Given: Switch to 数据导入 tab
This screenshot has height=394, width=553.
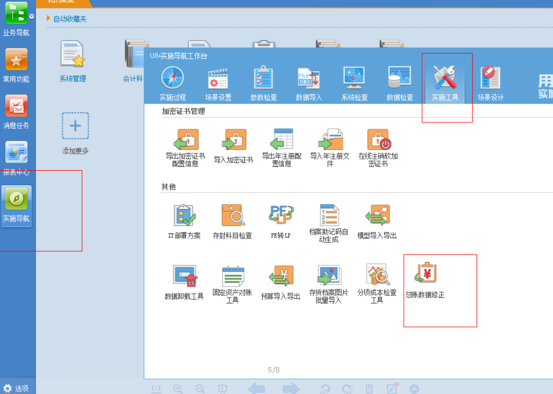Looking at the screenshot, I should coord(309,83).
